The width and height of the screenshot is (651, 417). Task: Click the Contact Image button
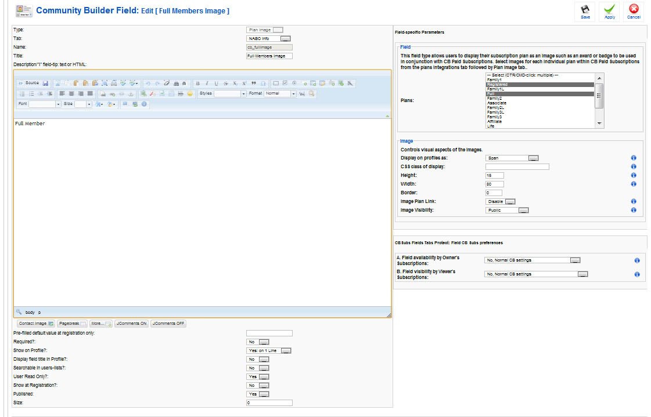[x=35, y=324]
